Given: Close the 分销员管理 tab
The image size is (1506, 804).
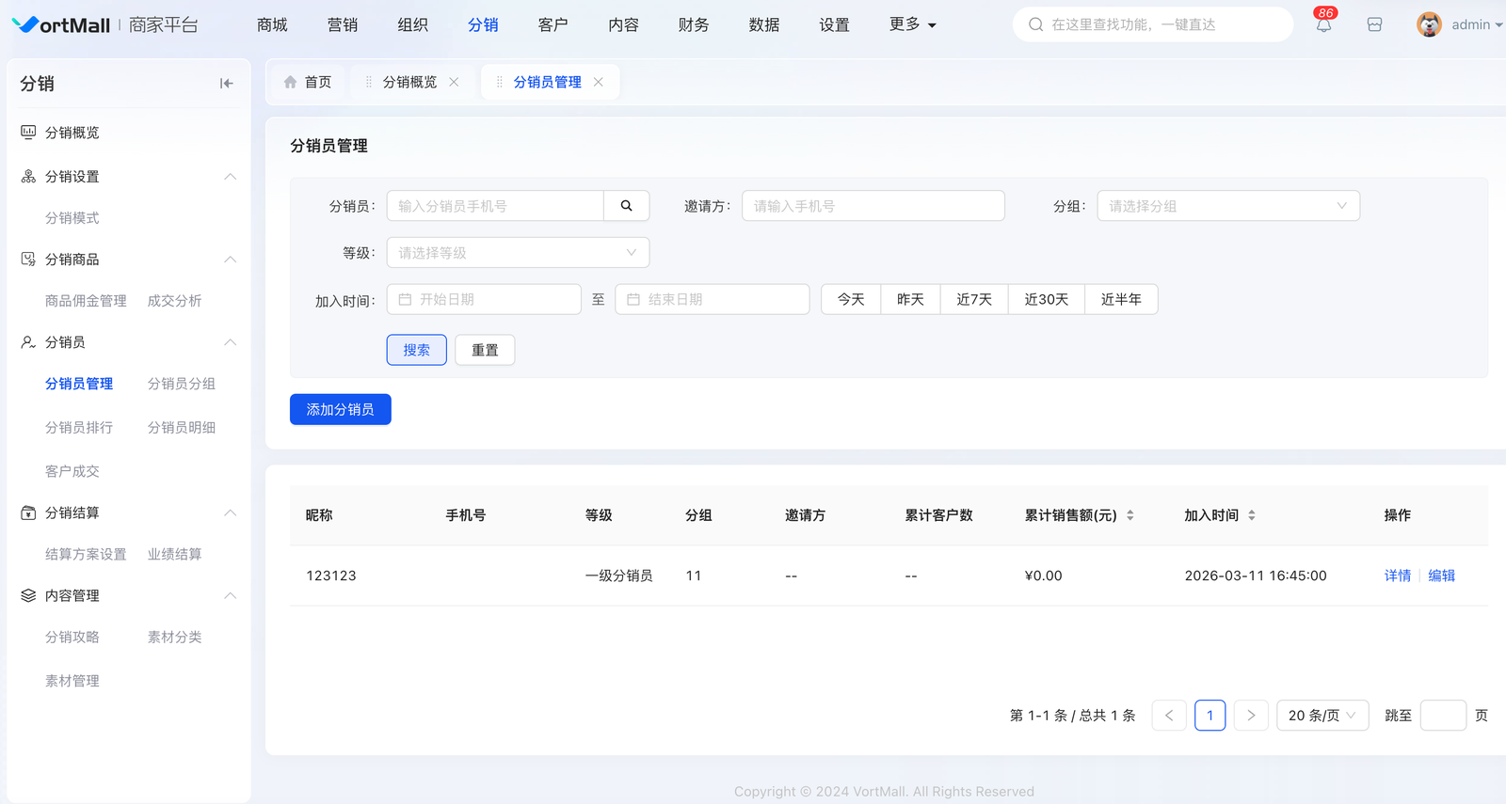Looking at the screenshot, I should click(599, 83).
